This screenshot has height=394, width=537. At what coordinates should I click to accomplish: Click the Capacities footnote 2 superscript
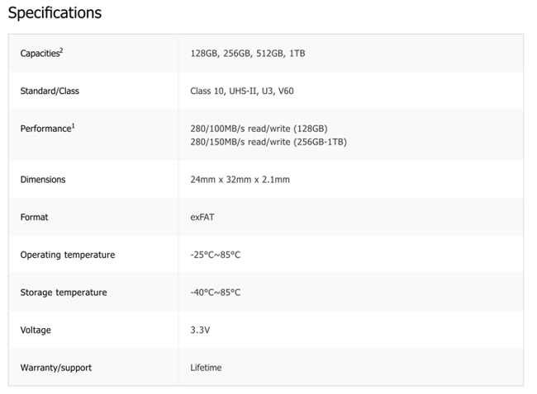pyautogui.click(x=61, y=50)
